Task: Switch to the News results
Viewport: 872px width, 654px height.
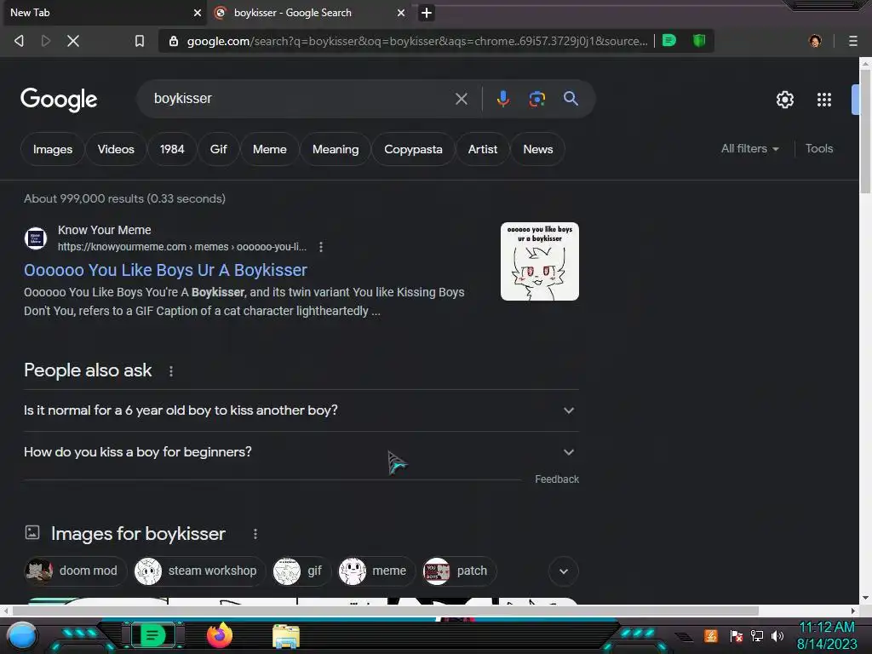Action: tap(538, 149)
